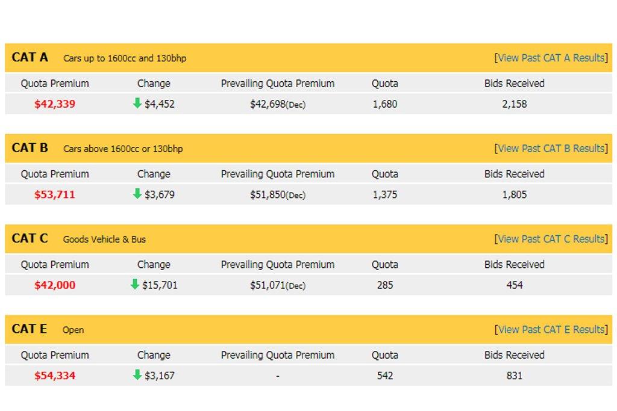Open View Past CAT C Results link

point(551,239)
